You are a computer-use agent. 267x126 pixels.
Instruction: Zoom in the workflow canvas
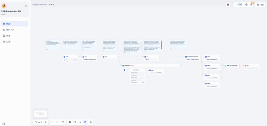46,122
